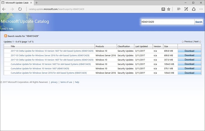
Task: Go back with the browser back arrow
Action: [4, 9]
